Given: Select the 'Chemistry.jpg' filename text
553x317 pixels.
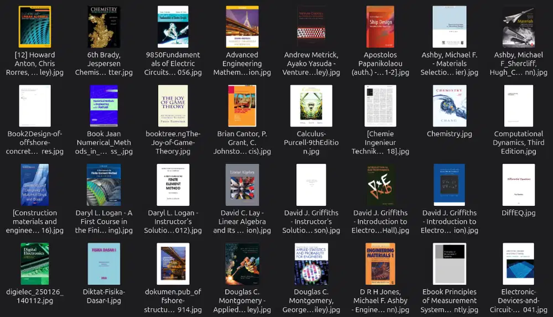Looking at the screenshot, I should [x=449, y=134].
